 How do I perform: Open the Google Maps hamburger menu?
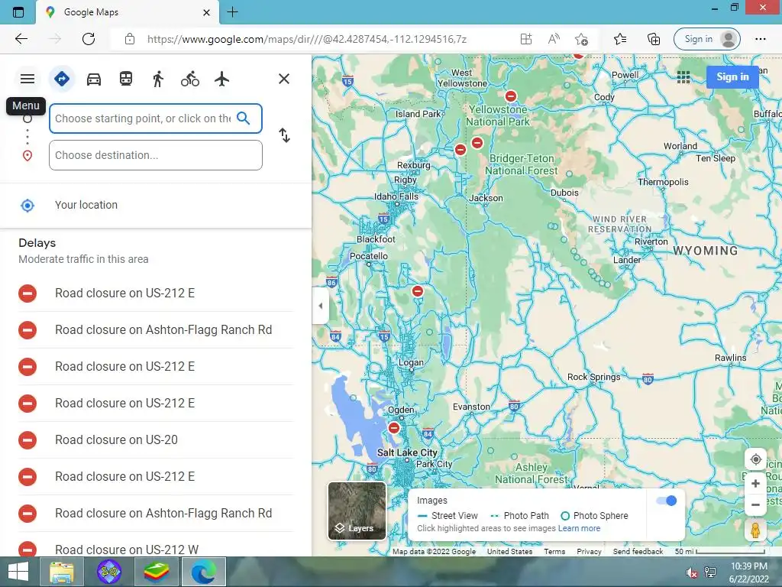27,79
